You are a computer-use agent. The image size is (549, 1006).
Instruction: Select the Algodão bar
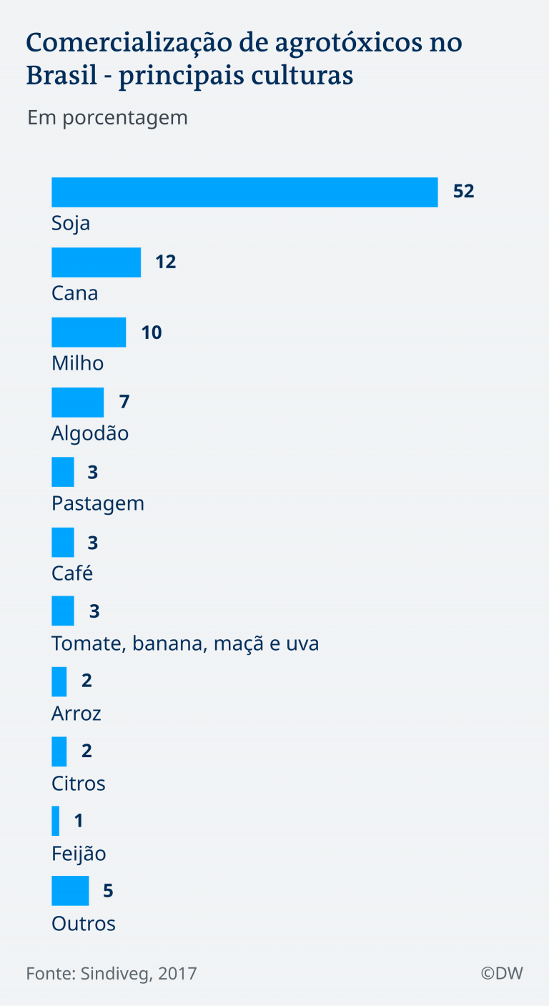pos(77,403)
